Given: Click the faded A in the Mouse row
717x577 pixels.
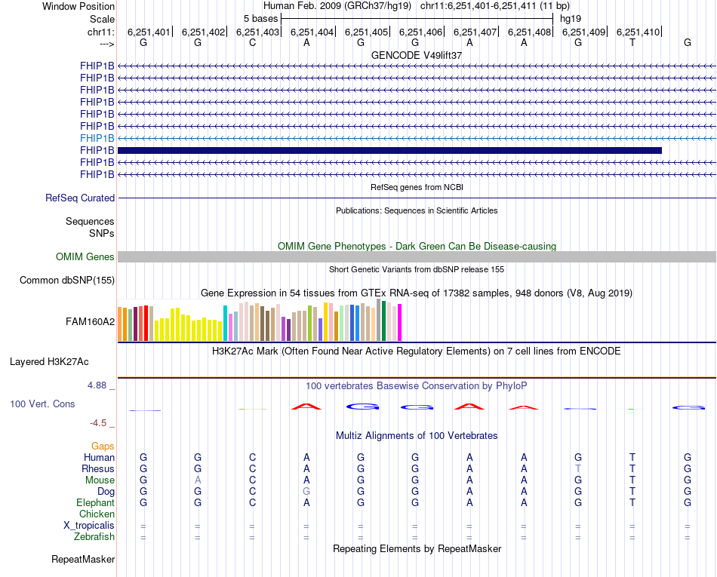Looking at the screenshot, I should (198, 480).
